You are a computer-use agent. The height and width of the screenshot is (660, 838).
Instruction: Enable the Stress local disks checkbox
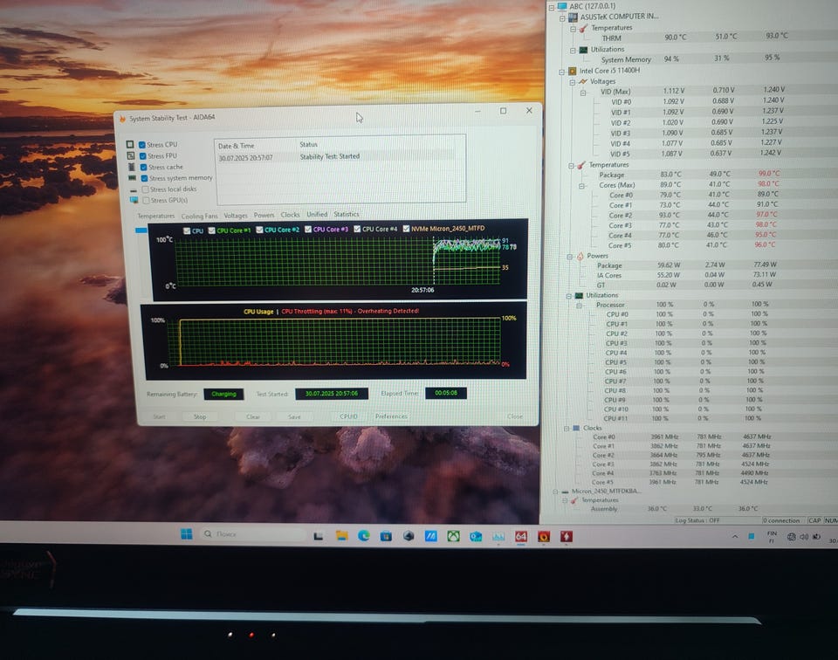(x=146, y=189)
